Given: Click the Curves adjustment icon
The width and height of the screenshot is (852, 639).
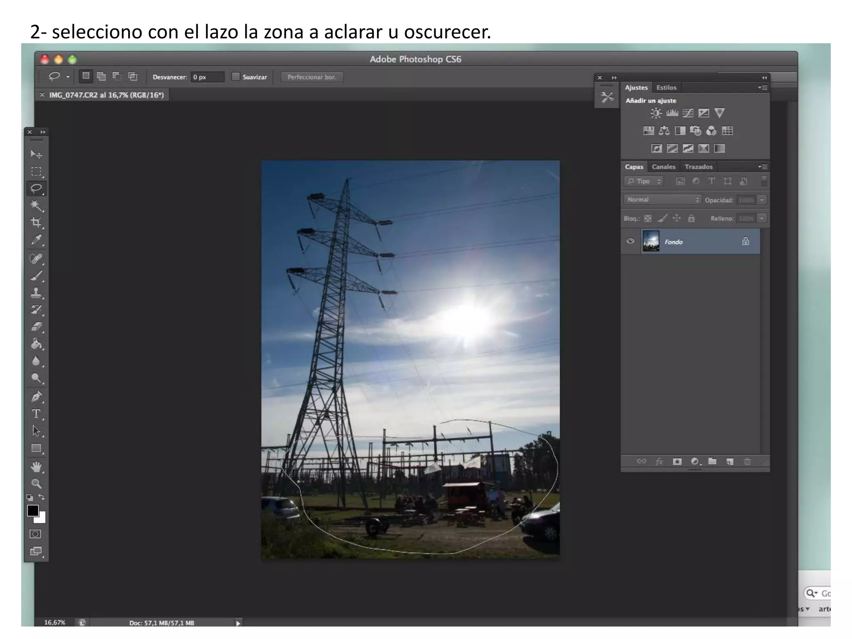Looking at the screenshot, I should (x=688, y=113).
